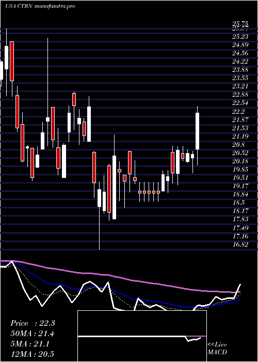Click the 17.16 price axis label
Screen dimensions: 258x362
click(240, 236)
